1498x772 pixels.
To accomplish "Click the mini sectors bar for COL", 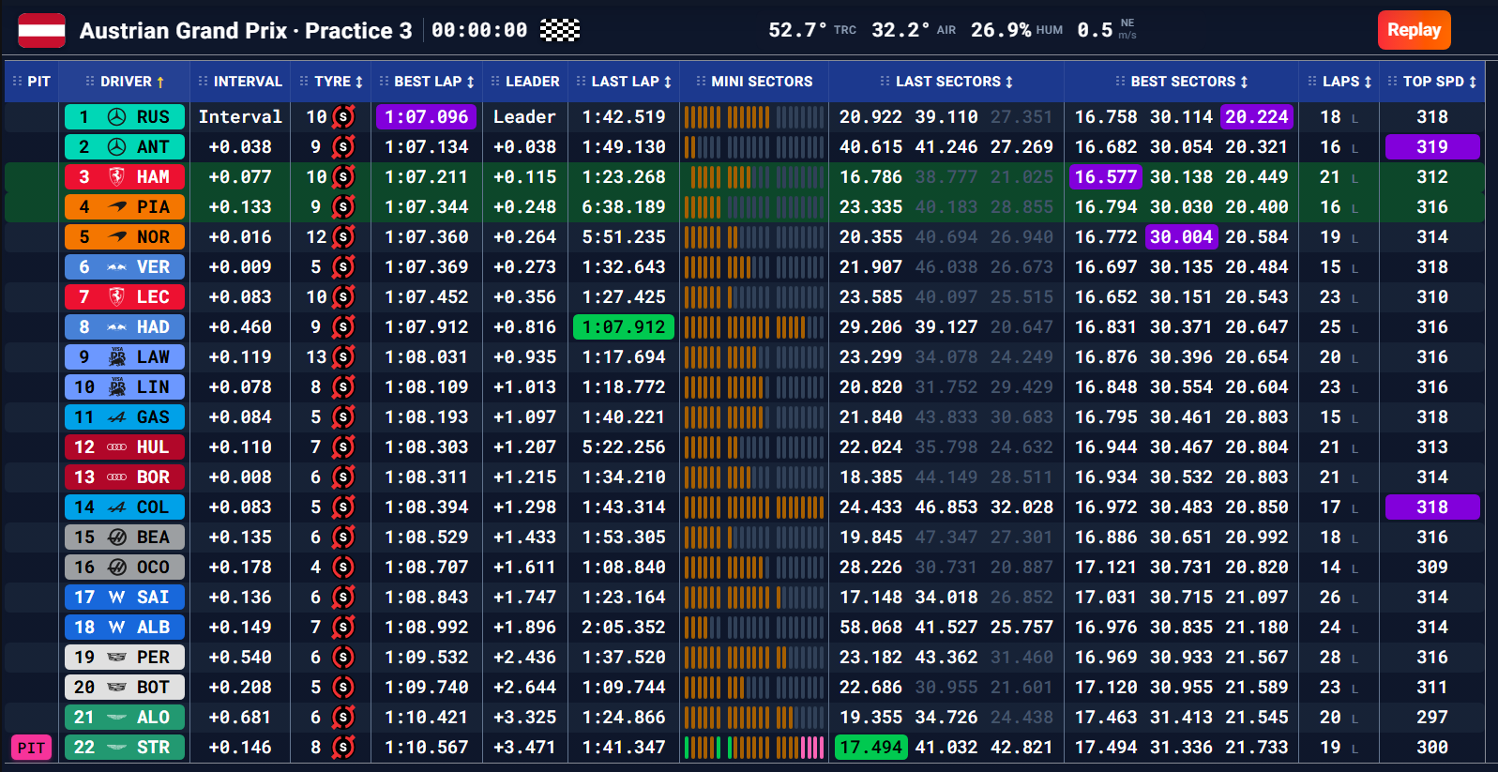I will pos(754,507).
